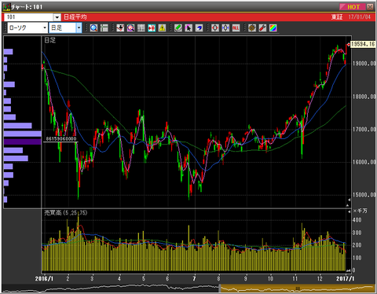
Task: Click the red ALL display icon
Action: 236,28
